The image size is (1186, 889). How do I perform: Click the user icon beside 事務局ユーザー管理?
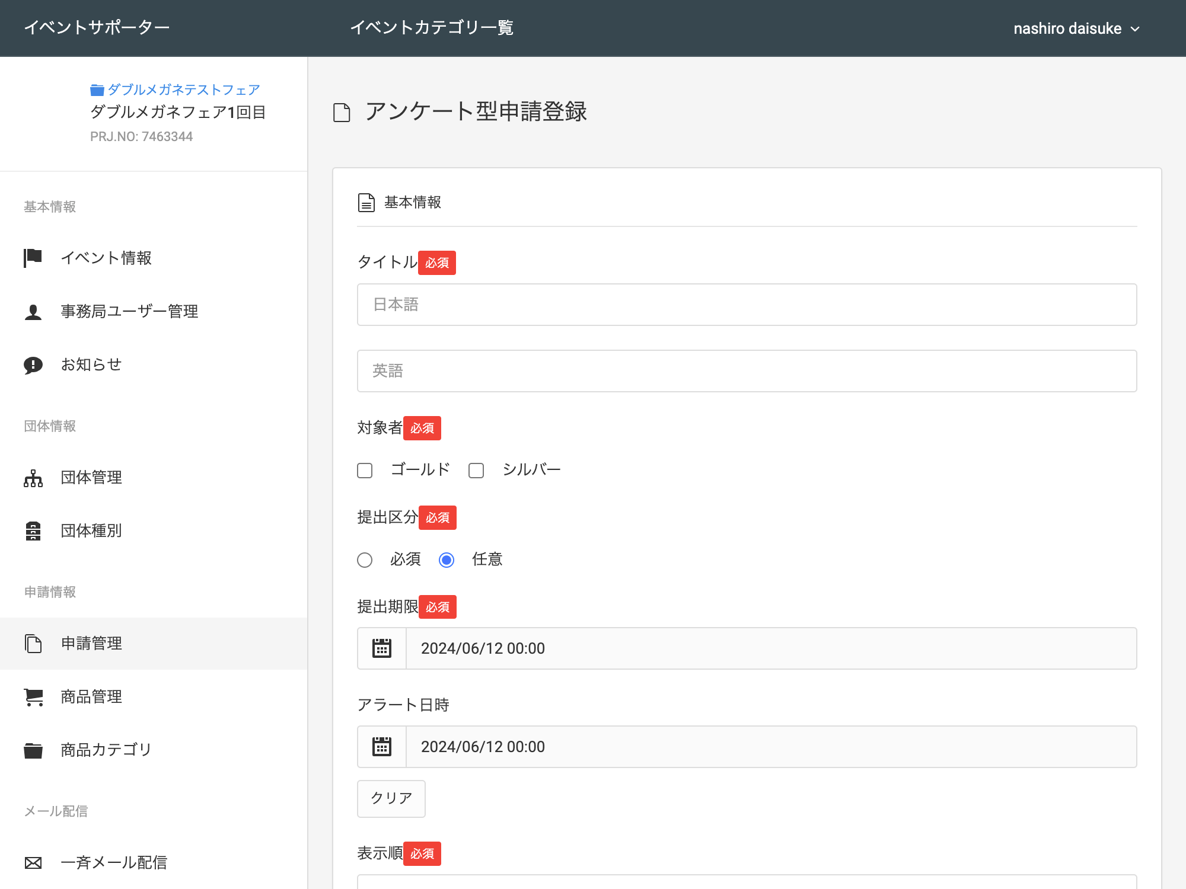tap(33, 312)
